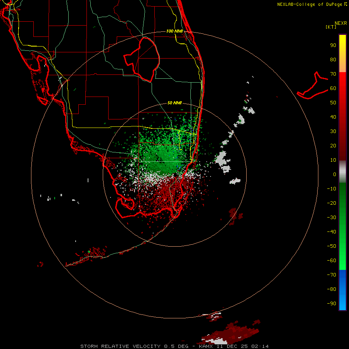This screenshot has height=349, width=349.
Task: Click the -90 value on the velocity scale
Action: pyautogui.click(x=332, y=304)
